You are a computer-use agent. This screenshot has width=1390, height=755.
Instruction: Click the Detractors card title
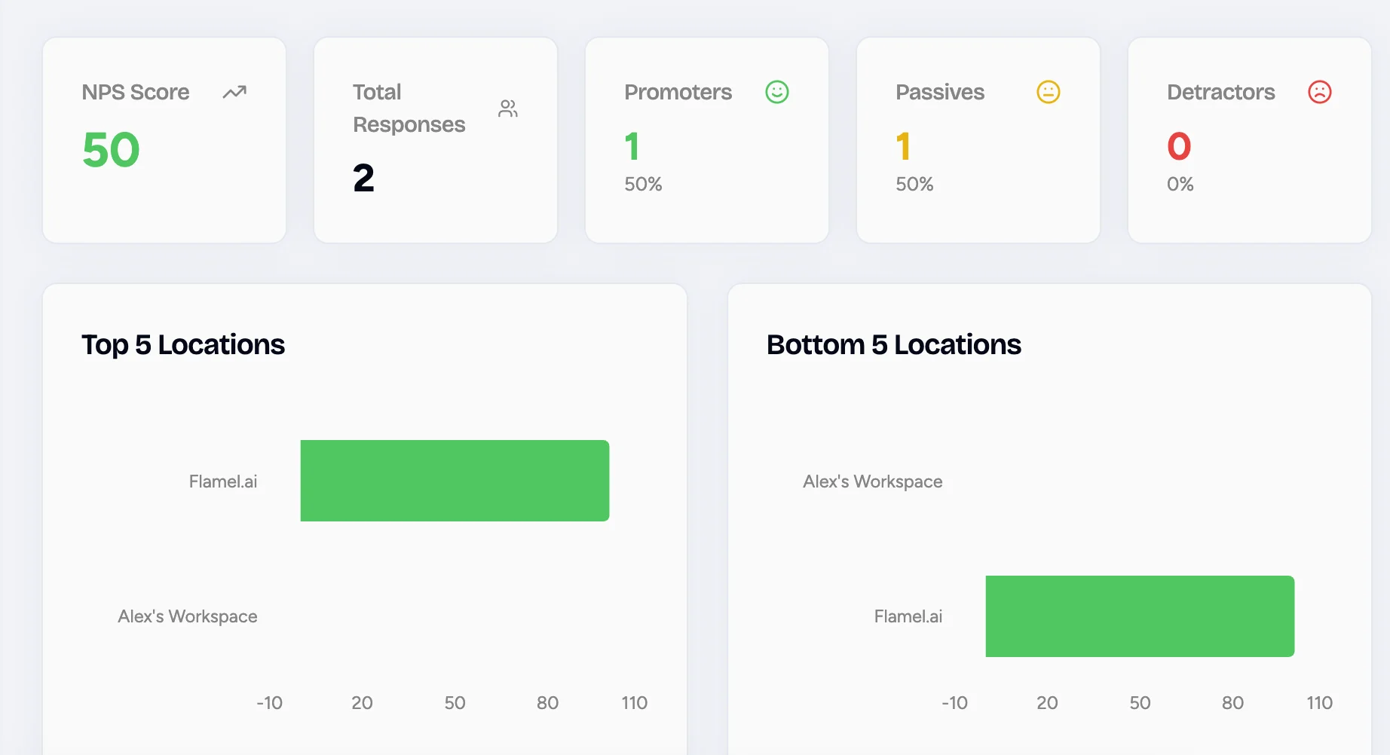(1221, 92)
